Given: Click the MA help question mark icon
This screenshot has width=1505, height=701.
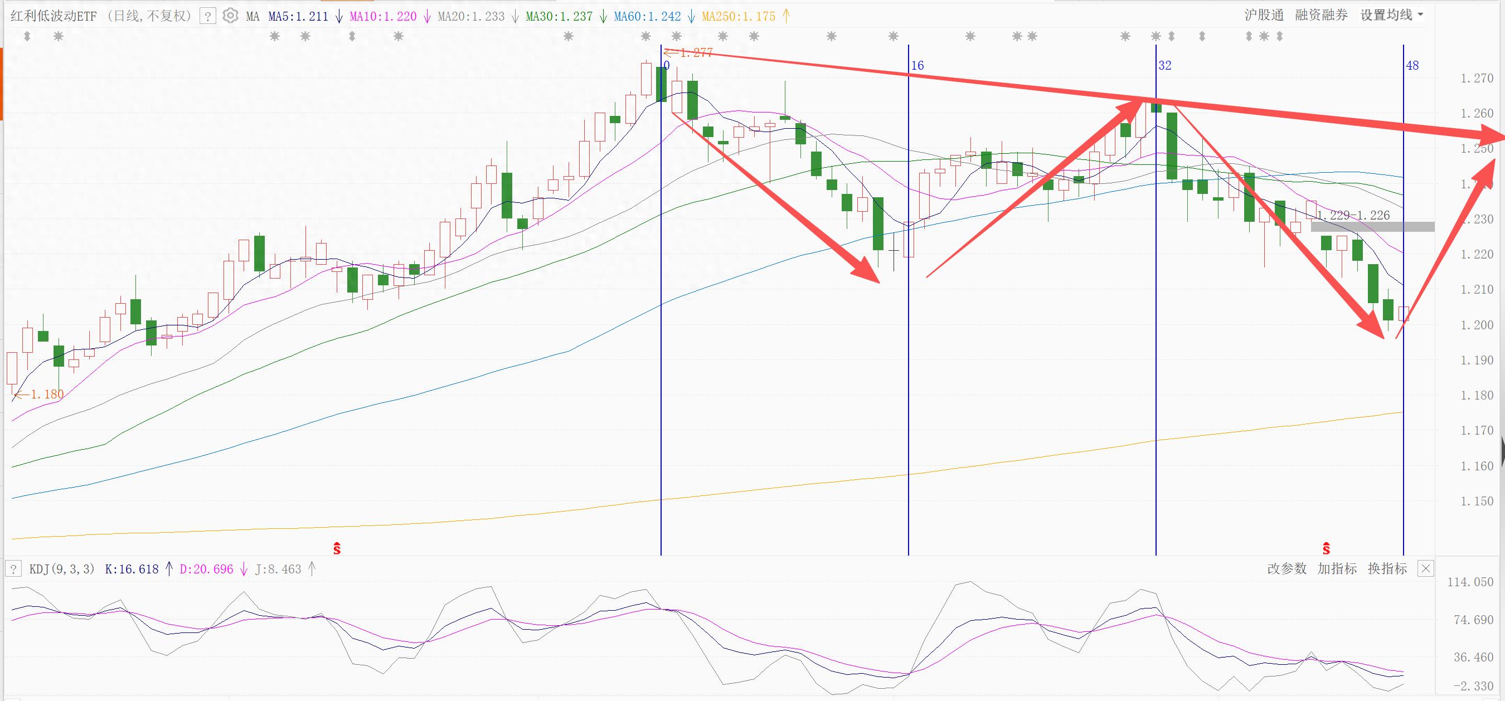Looking at the screenshot, I should coord(207,16).
